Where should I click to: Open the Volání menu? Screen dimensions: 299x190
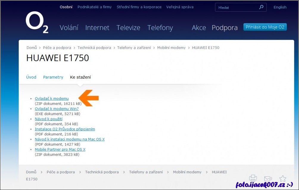click(x=69, y=27)
